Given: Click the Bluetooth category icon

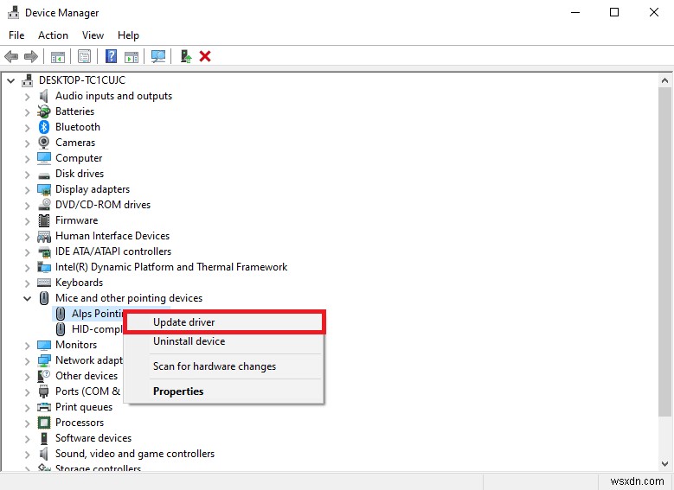Looking at the screenshot, I should (44, 127).
